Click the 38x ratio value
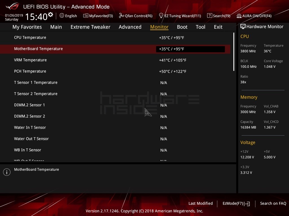Screen dimensions: 289x216 tap(243, 82)
